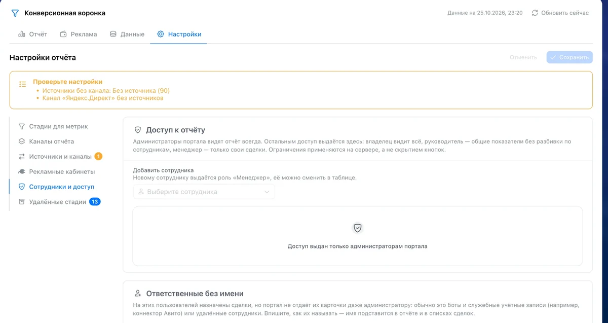
Task: Click the bar chart icon on Отчёт tab
Action: [x=22, y=34]
